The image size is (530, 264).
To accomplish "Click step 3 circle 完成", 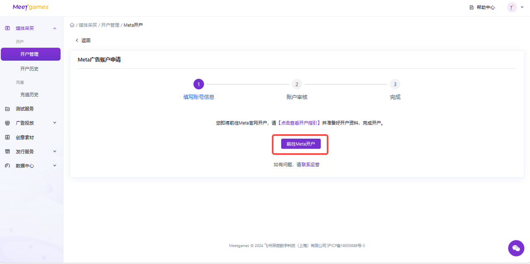I will click(395, 85).
